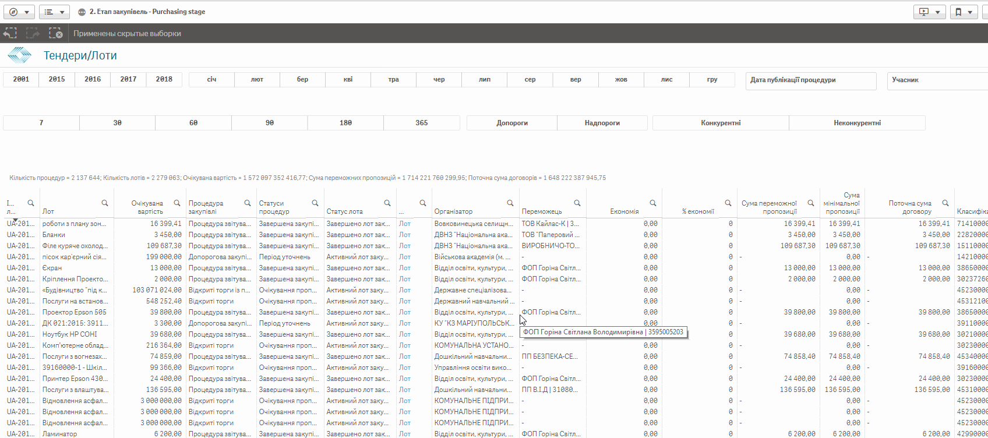Open search for Переможець column
Image resolution: width=988 pixels, height=438 pixels.
click(577, 203)
